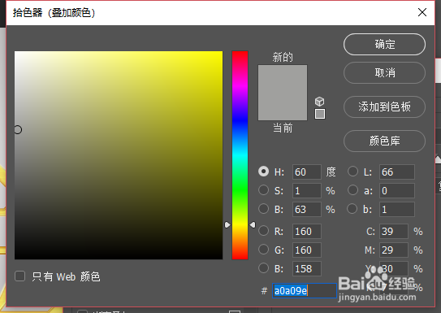This screenshot has width=441, height=313.
Task: Click the M magenta field showing 29
Action: 394,250
